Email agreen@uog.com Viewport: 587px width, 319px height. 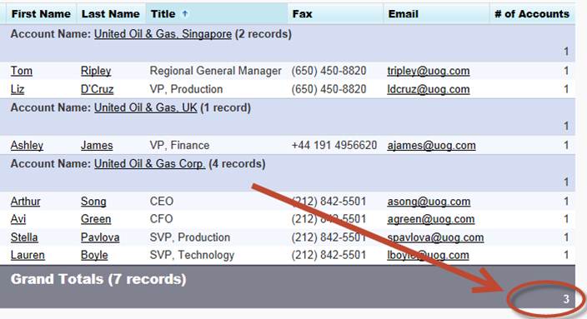[431, 219]
